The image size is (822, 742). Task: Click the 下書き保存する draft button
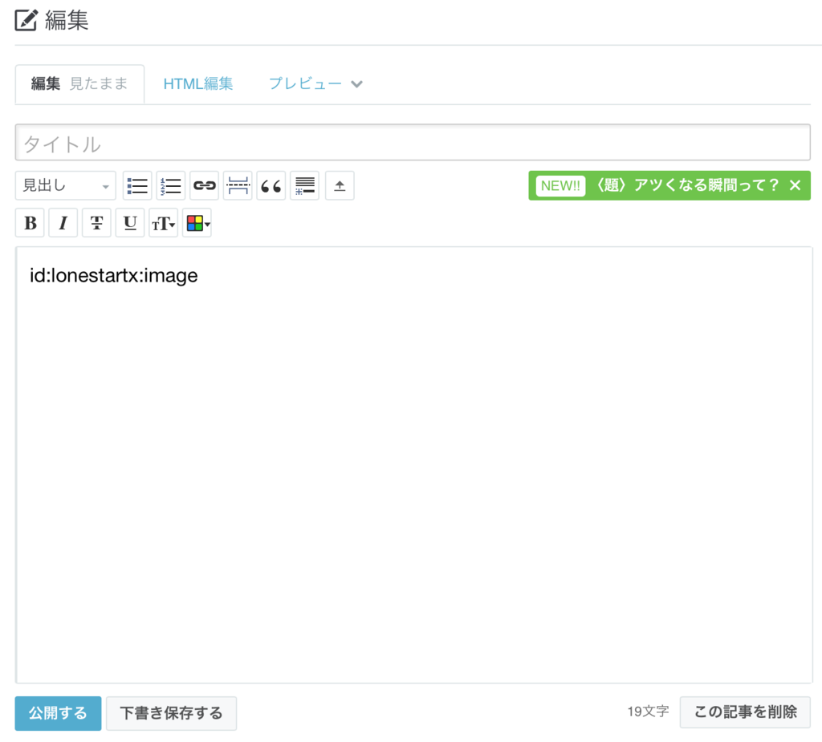[171, 712]
